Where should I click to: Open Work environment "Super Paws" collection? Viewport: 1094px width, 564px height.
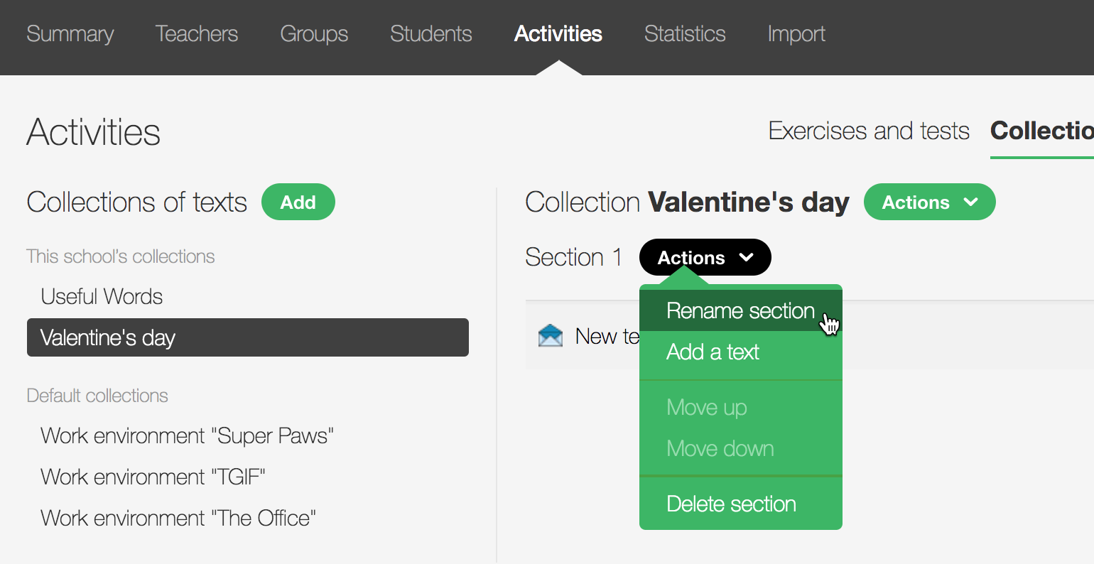[x=187, y=436]
